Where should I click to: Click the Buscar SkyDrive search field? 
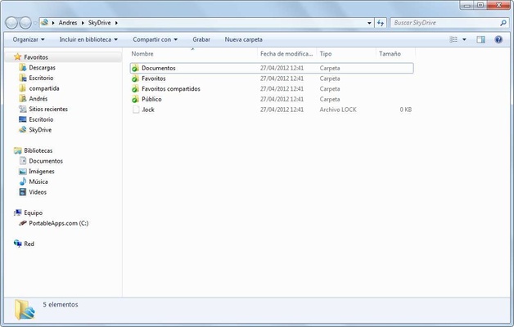pos(445,23)
